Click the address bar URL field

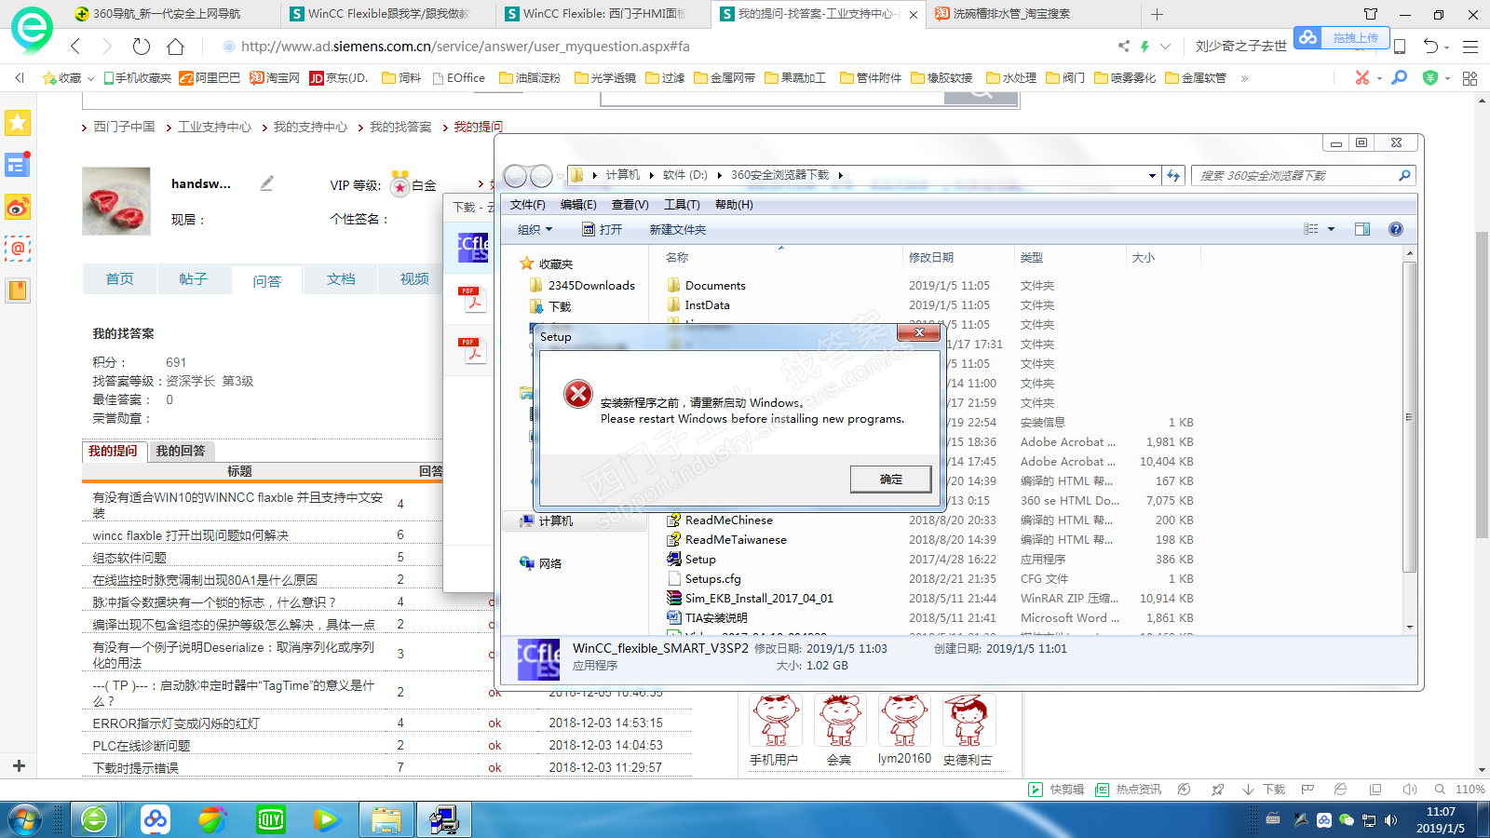pos(652,46)
